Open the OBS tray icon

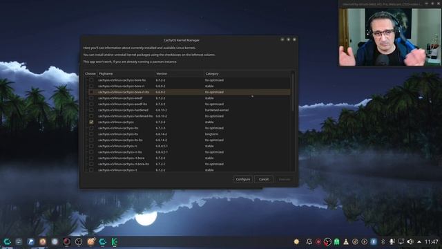click(x=327, y=241)
